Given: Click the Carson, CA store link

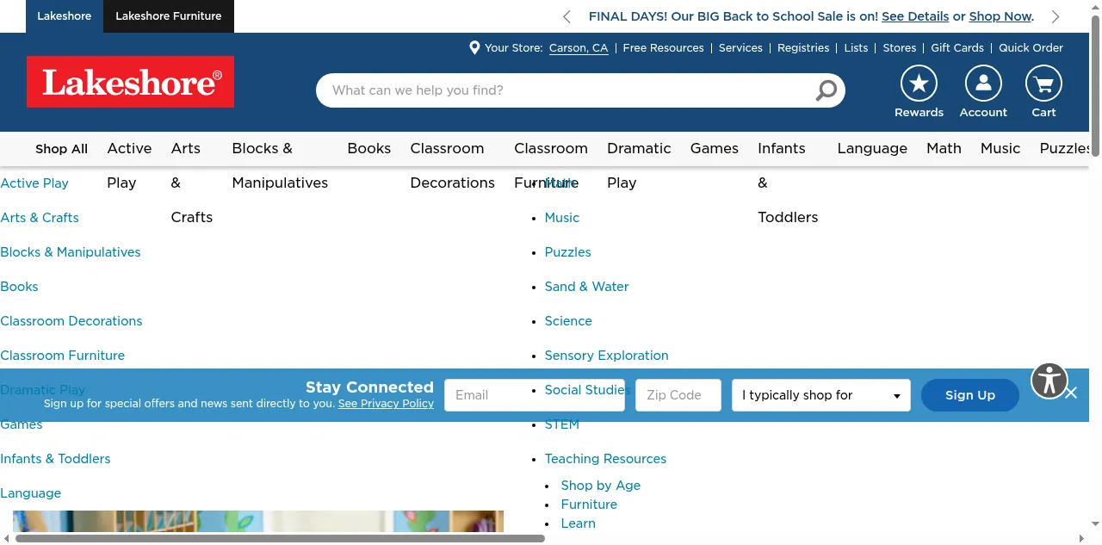Looking at the screenshot, I should pyautogui.click(x=579, y=48).
